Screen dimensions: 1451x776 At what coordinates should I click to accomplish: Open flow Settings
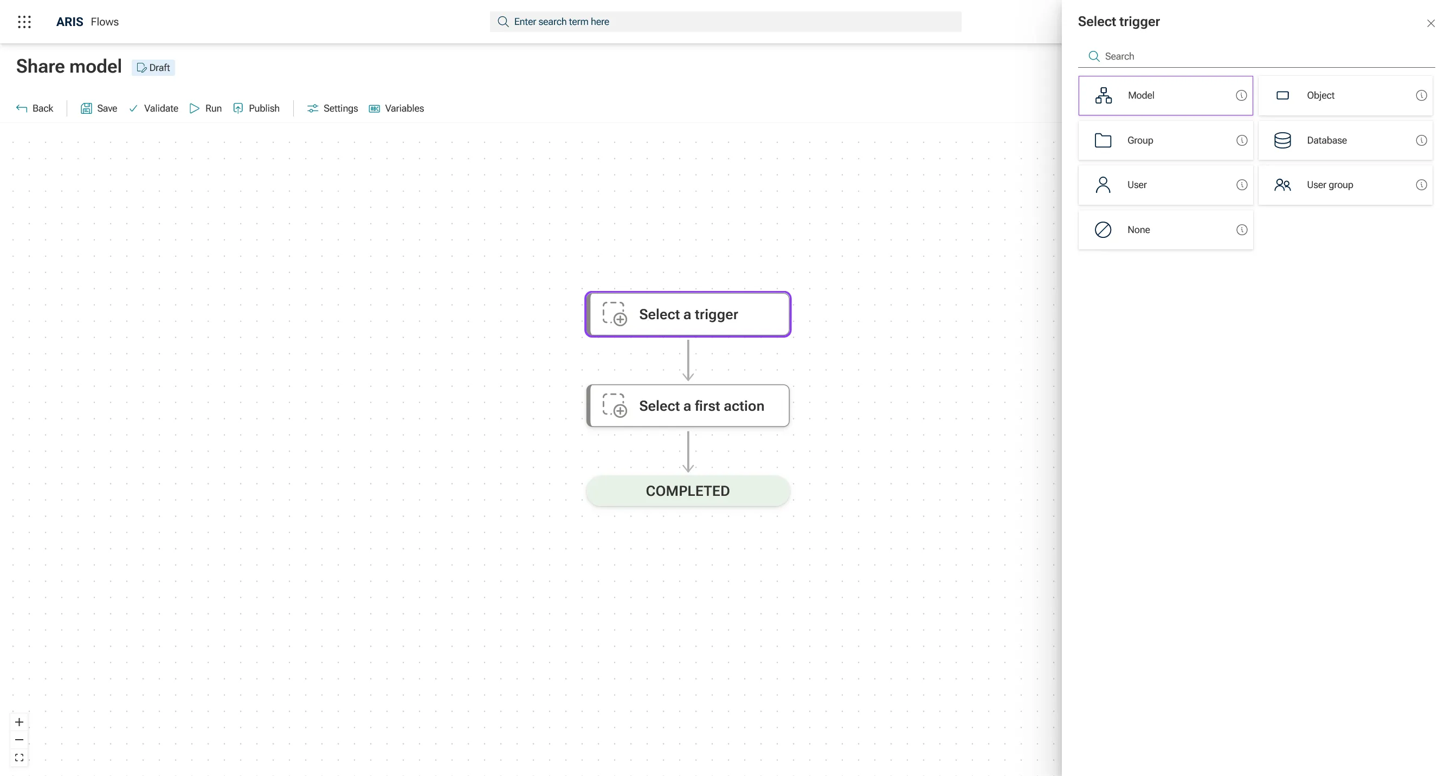pyautogui.click(x=332, y=108)
